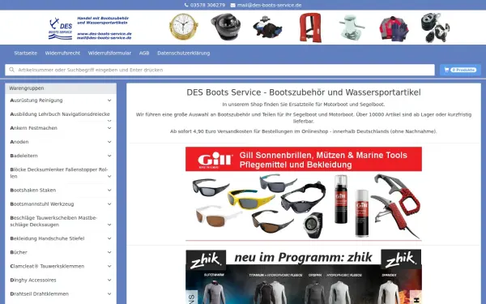486x304 pixels.
Task: Expand Beschläge Tauwerkscheiben chevron
Action: 109,225
